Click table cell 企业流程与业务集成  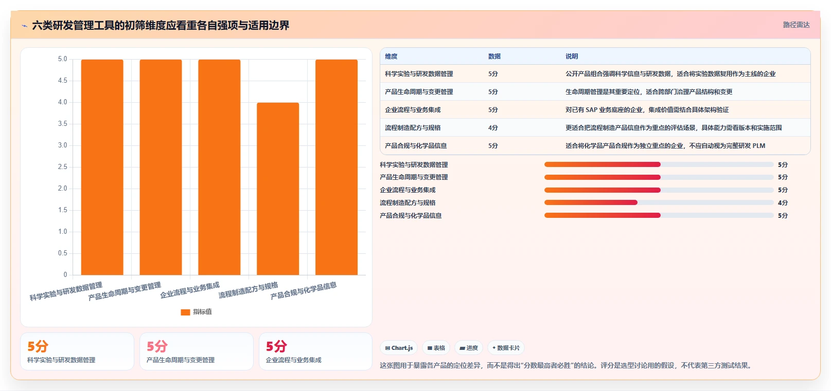point(413,110)
